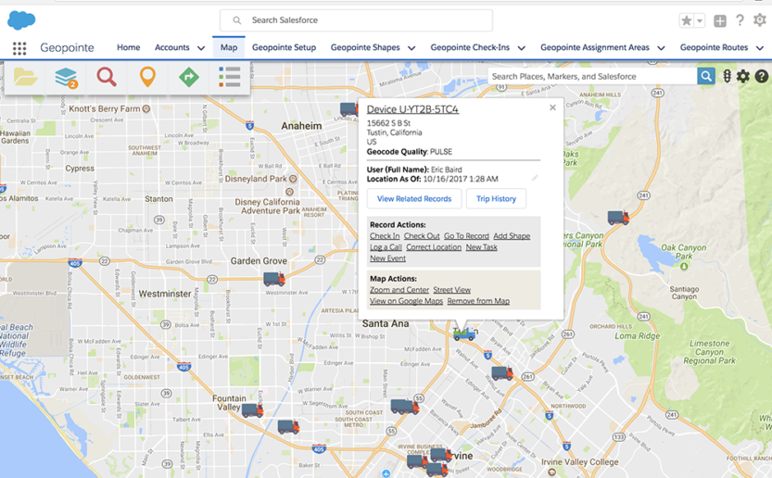Focus the Search Places, Markers field

point(592,76)
